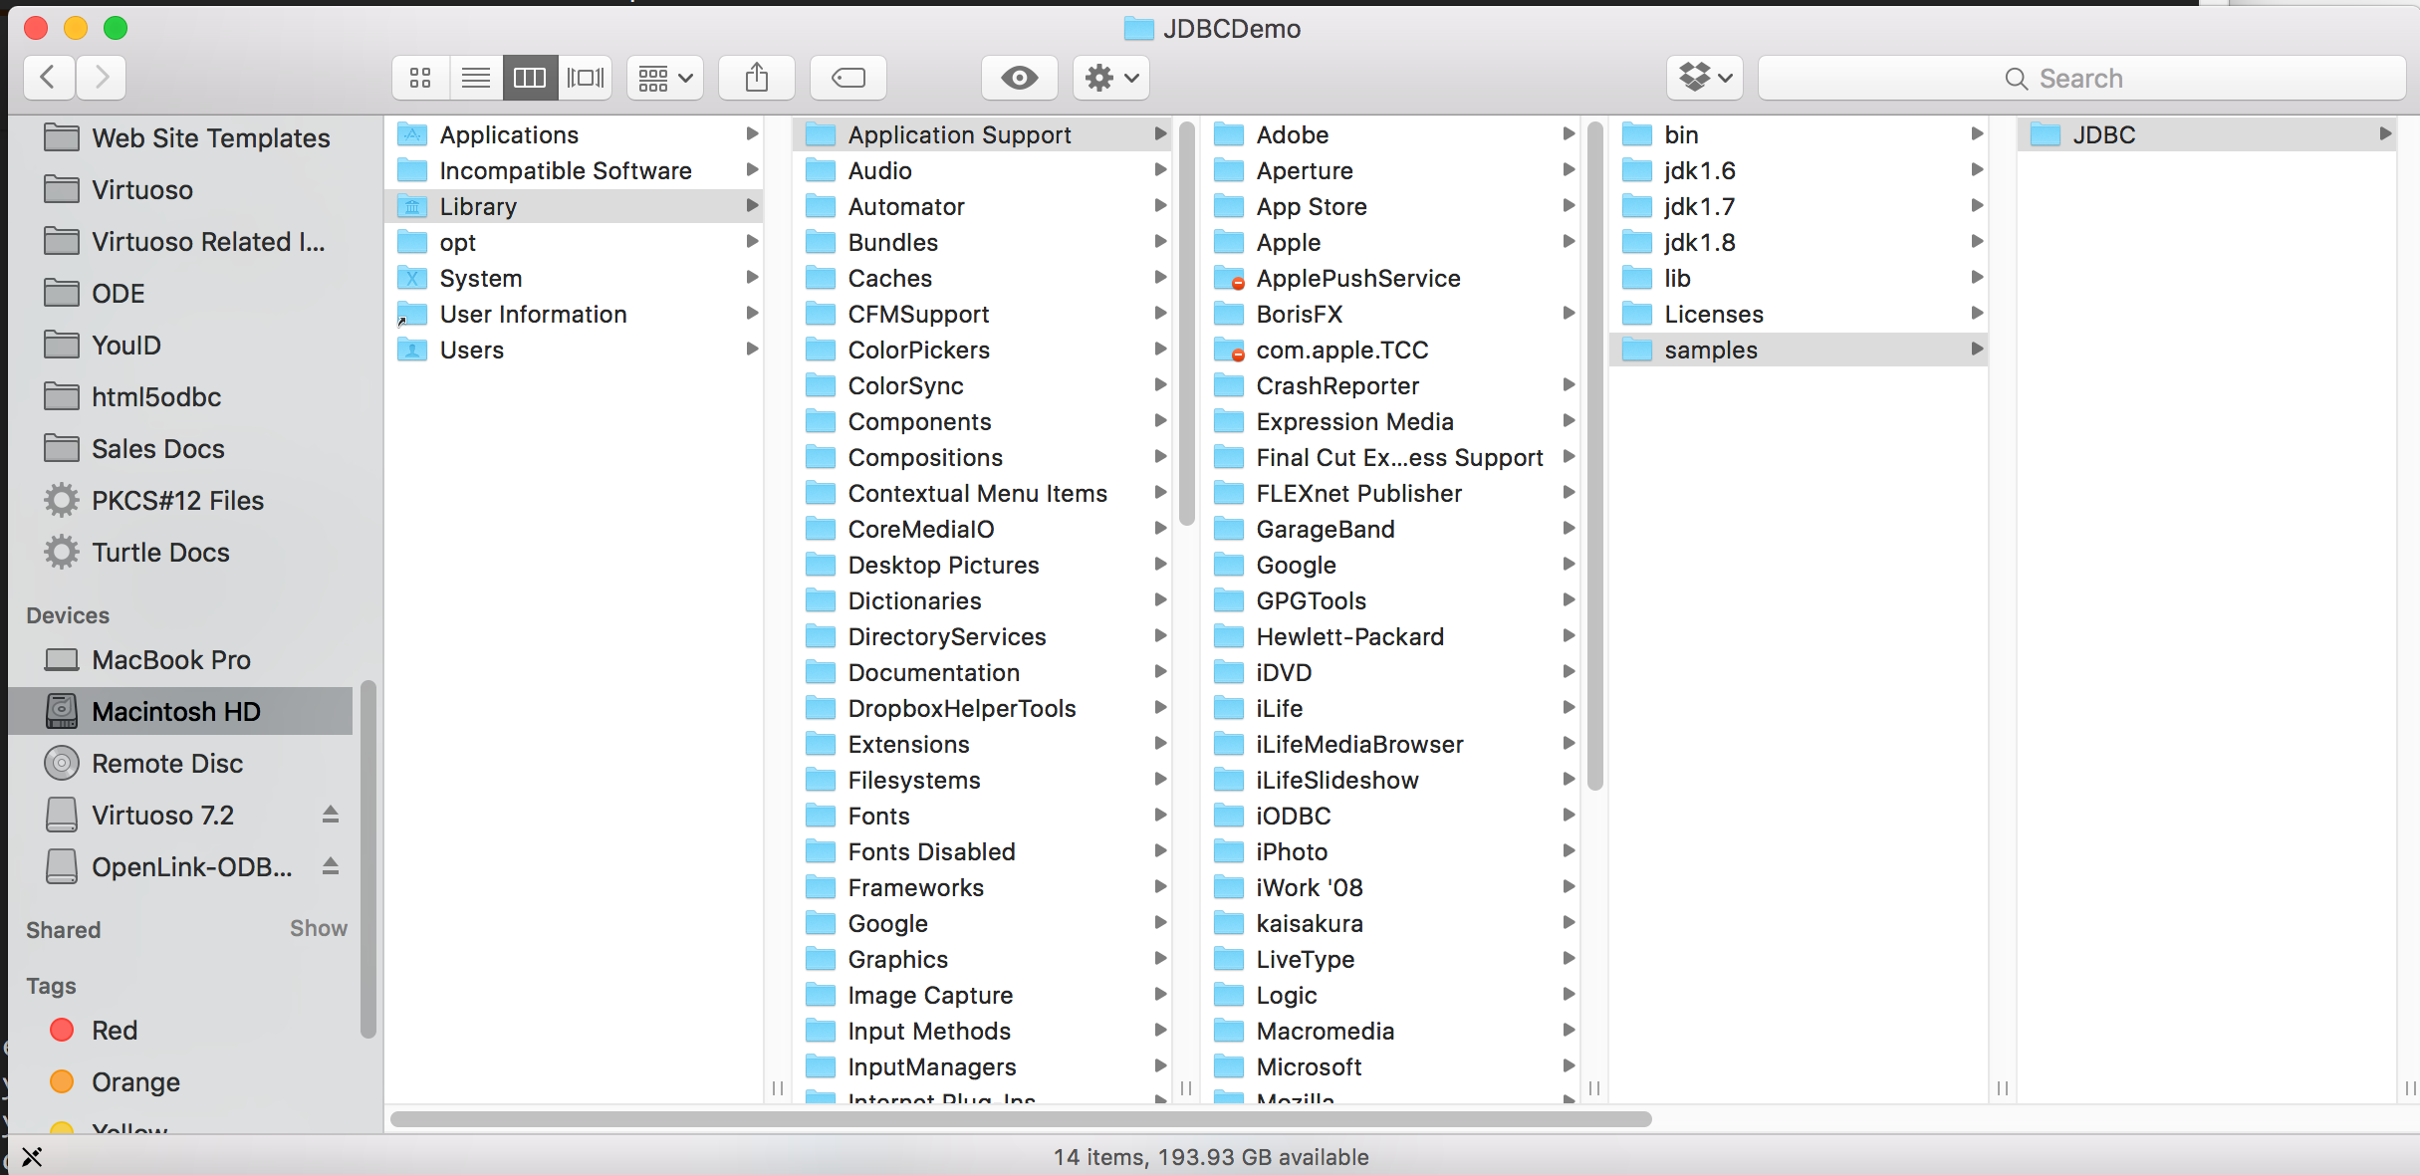Expand the Audio folder arrow
2420x1175 pixels.
pos(1161,170)
